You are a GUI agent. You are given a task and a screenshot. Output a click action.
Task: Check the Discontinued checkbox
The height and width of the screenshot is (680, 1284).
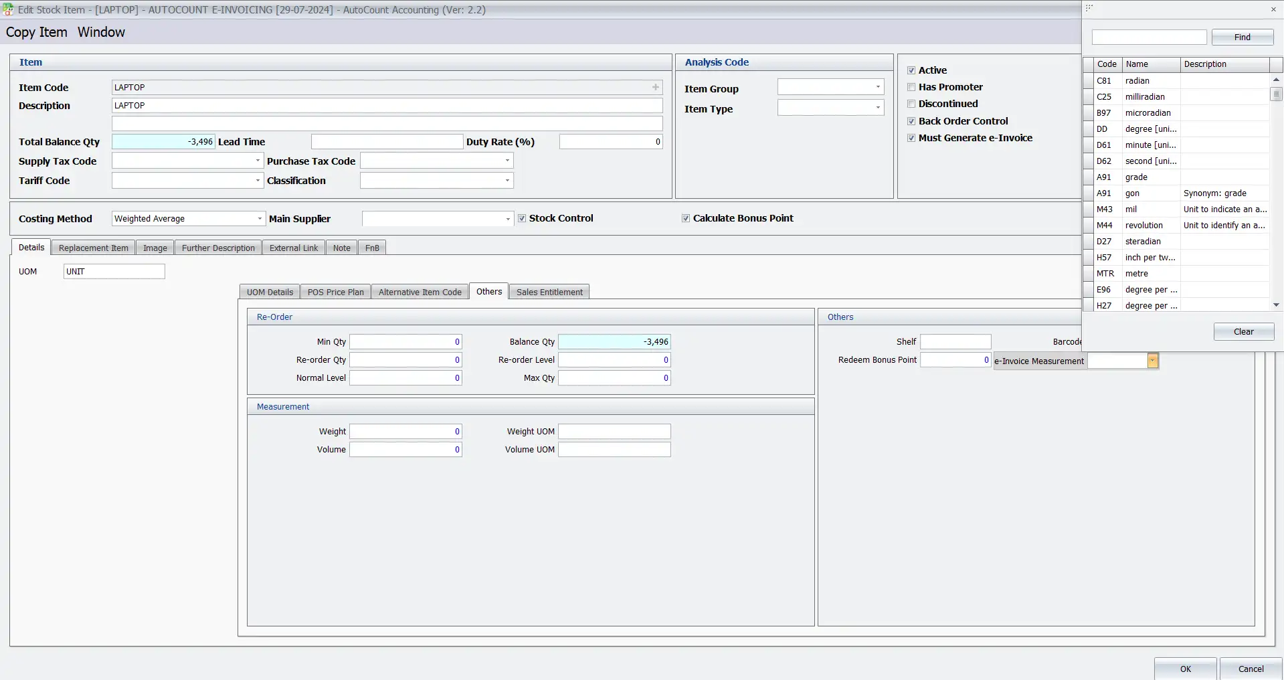point(911,104)
